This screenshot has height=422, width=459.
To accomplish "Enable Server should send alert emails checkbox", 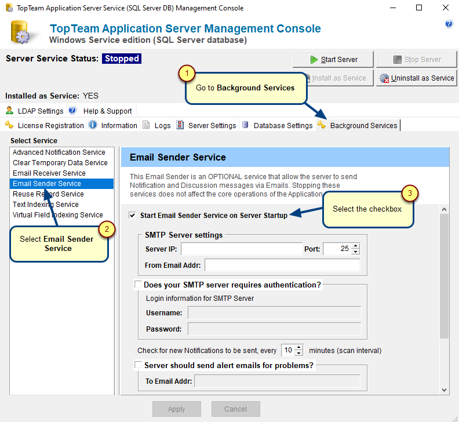I will pyautogui.click(x=137, y=365).
